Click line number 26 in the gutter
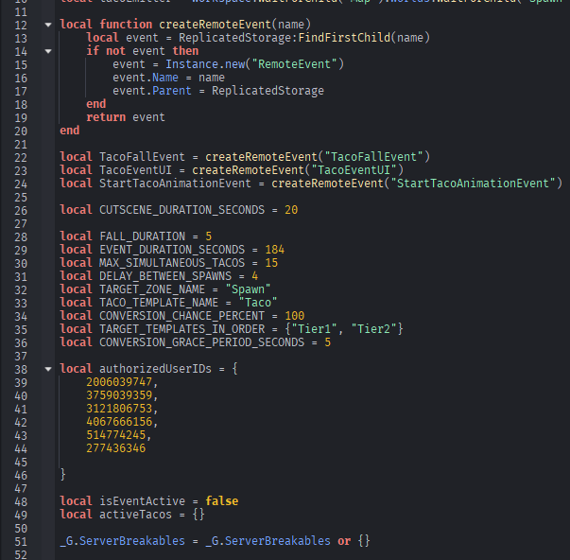The image size is (570, 560). (x=21, y=211)
